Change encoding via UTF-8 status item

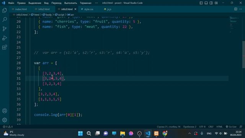click(202, 127)
